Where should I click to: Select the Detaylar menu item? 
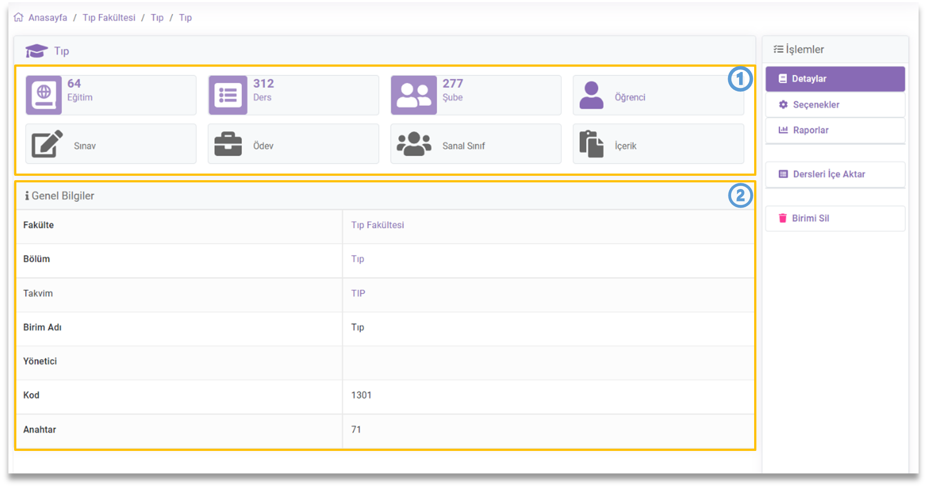pos(835,79)
